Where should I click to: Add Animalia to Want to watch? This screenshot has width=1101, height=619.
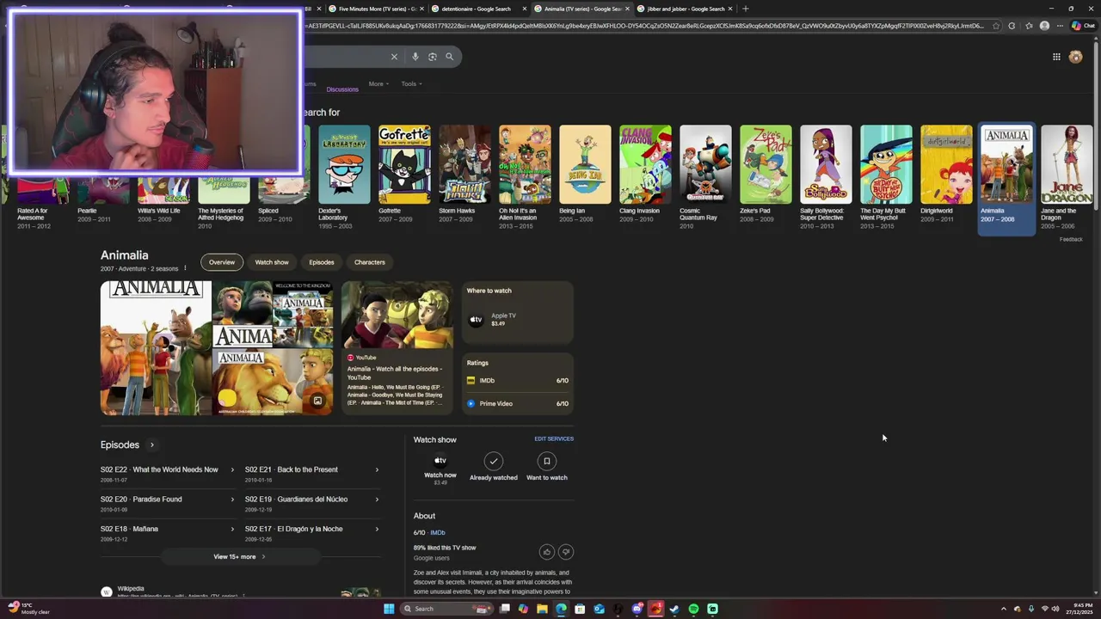pos(546,467)
